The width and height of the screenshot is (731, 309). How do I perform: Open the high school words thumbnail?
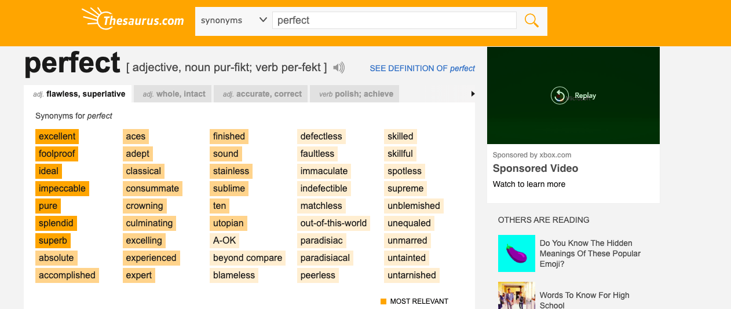[516, 295]
